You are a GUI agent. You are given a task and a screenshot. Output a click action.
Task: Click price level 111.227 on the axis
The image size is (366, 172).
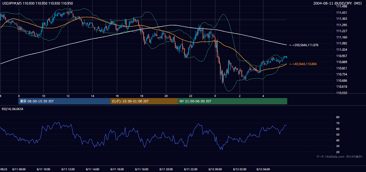pos(341,31)
